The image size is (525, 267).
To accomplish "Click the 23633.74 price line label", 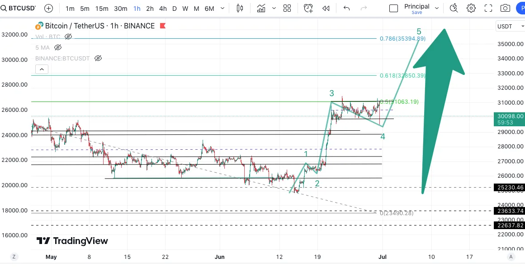I will (509, 211).
